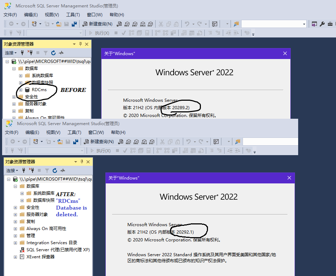
Task: Click the Toolbox icon in the toolbar
Action: click(x=330, y=24)
